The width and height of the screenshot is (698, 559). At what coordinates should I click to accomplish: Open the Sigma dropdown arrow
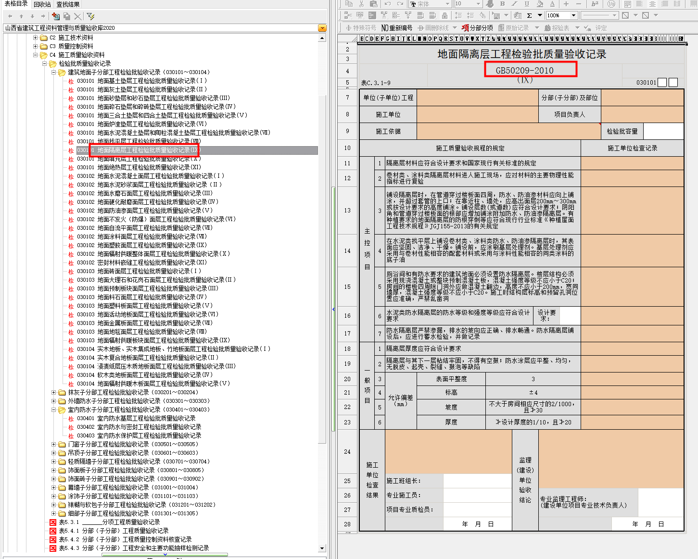point(540,15)
